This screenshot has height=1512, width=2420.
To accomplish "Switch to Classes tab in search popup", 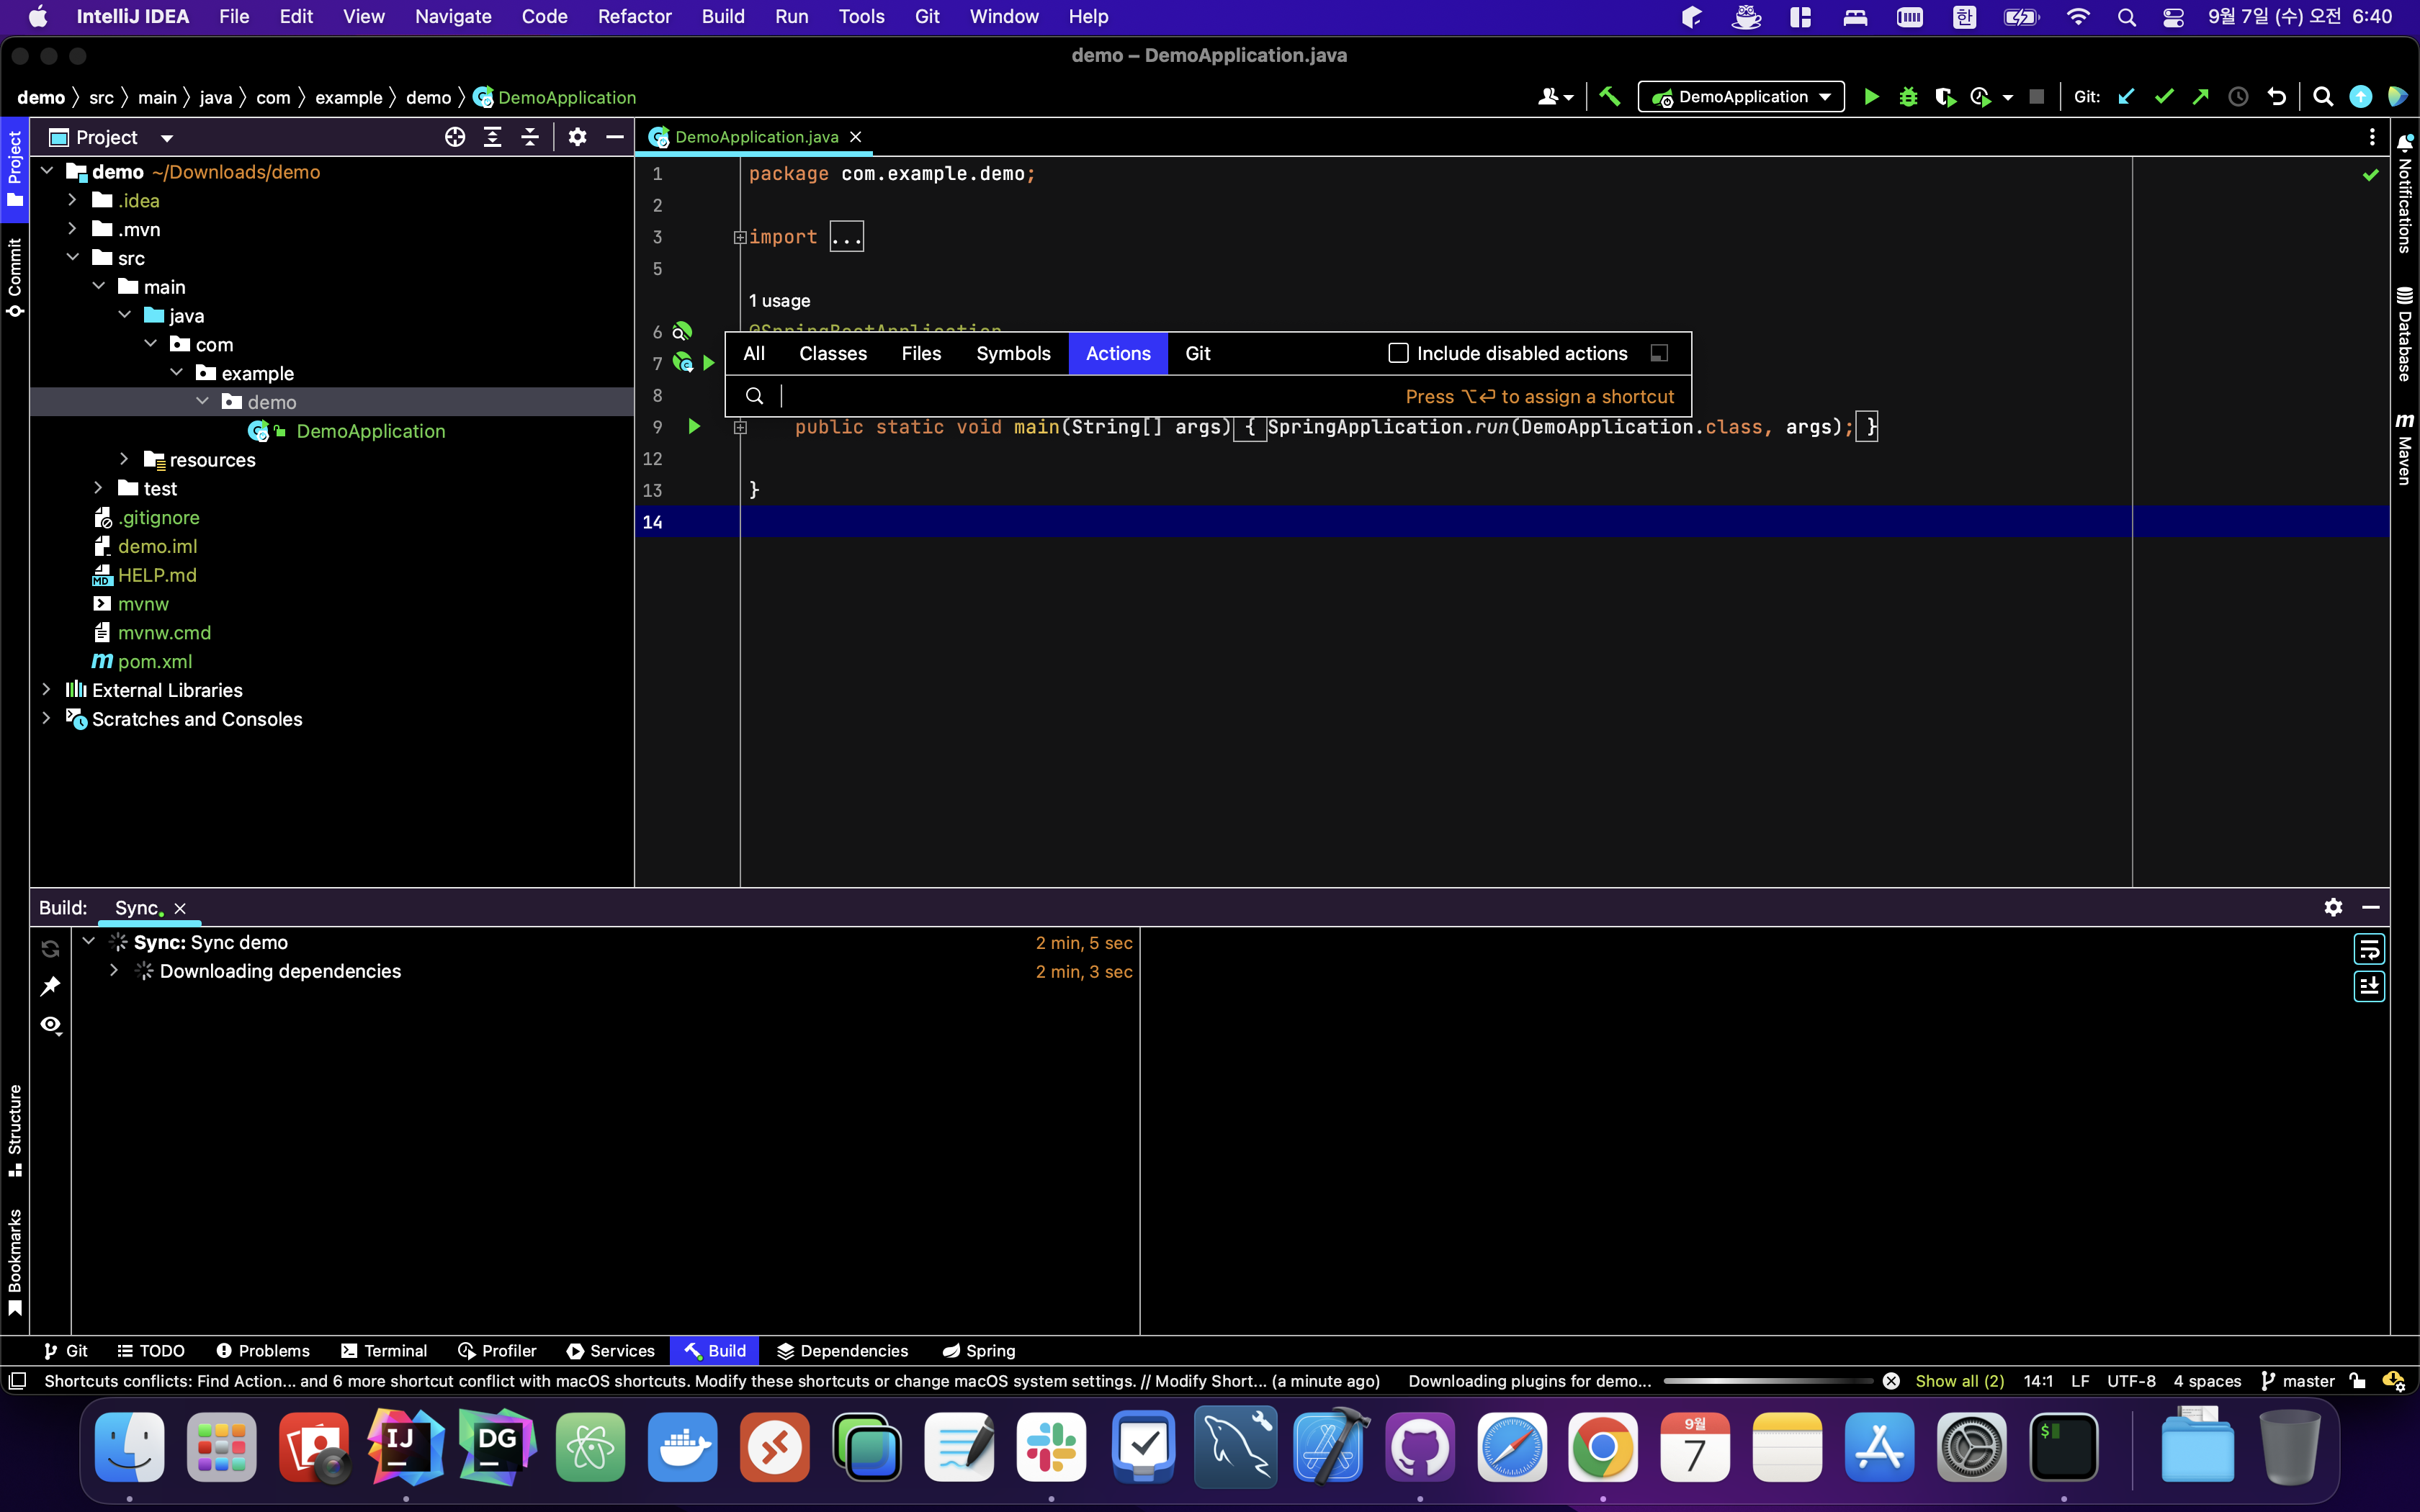I will [832, 353].
